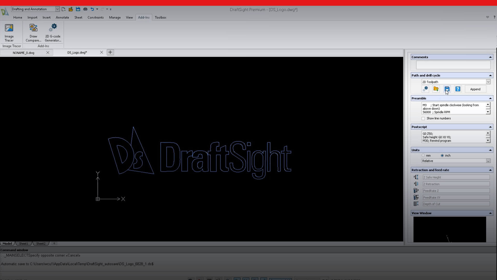Image resolution: width=497 pixels, height=280 pixels.
Task: Click the Save icon in Path and drill cycle
Action: [447, 89]
